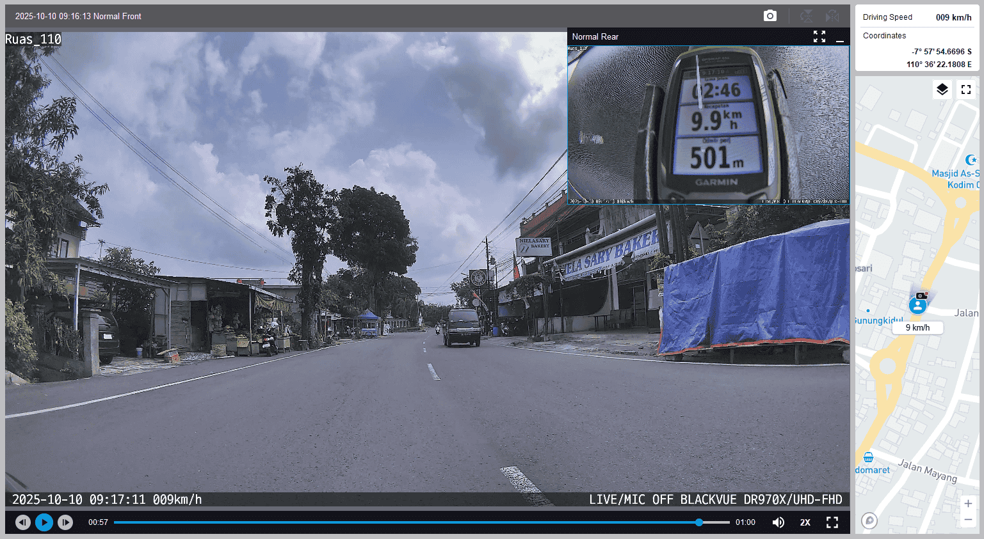Viewport: 984px width, 539px height.
Task: Click the compass icon on the map
Action: tap(869, 520)
